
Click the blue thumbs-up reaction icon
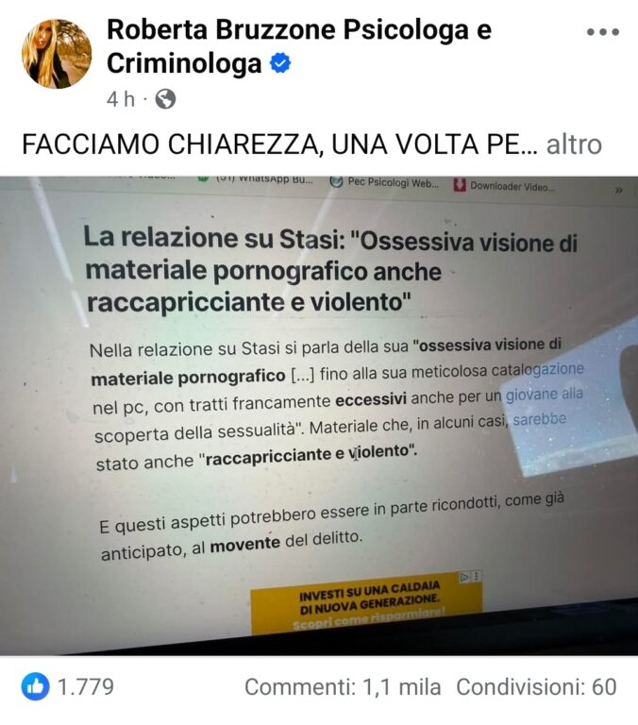(x=35, y=686)
